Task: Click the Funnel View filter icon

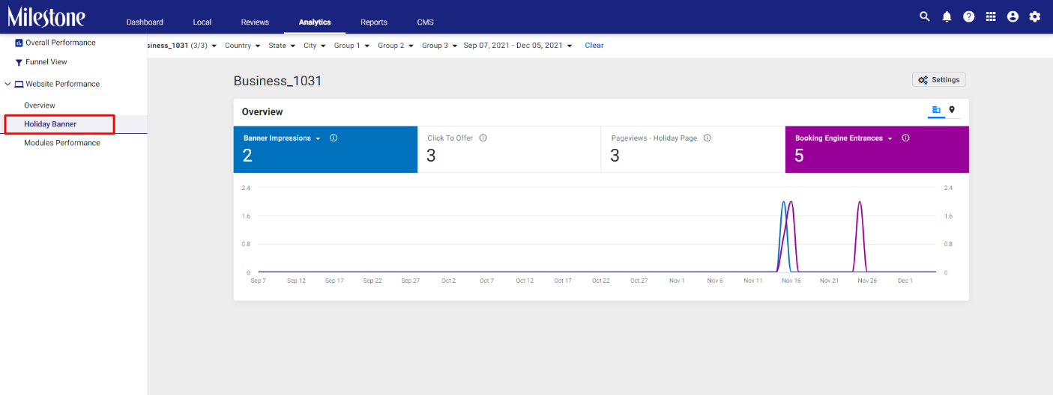Action: pos(19,62)
